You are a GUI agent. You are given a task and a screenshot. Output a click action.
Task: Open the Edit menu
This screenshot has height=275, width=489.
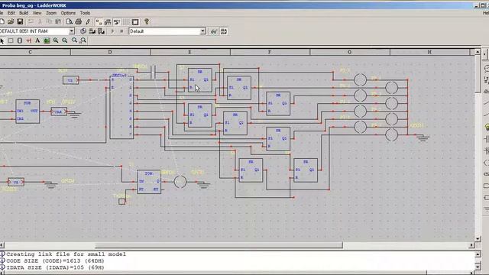coord(11,13)
